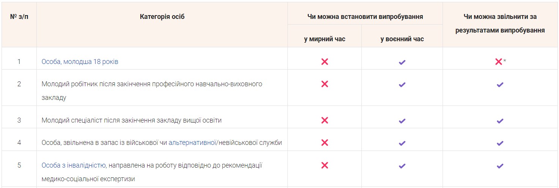The image size is (559, 188).
Task: Click row 4 dismissal column checkmark
Action: [500, 143]
